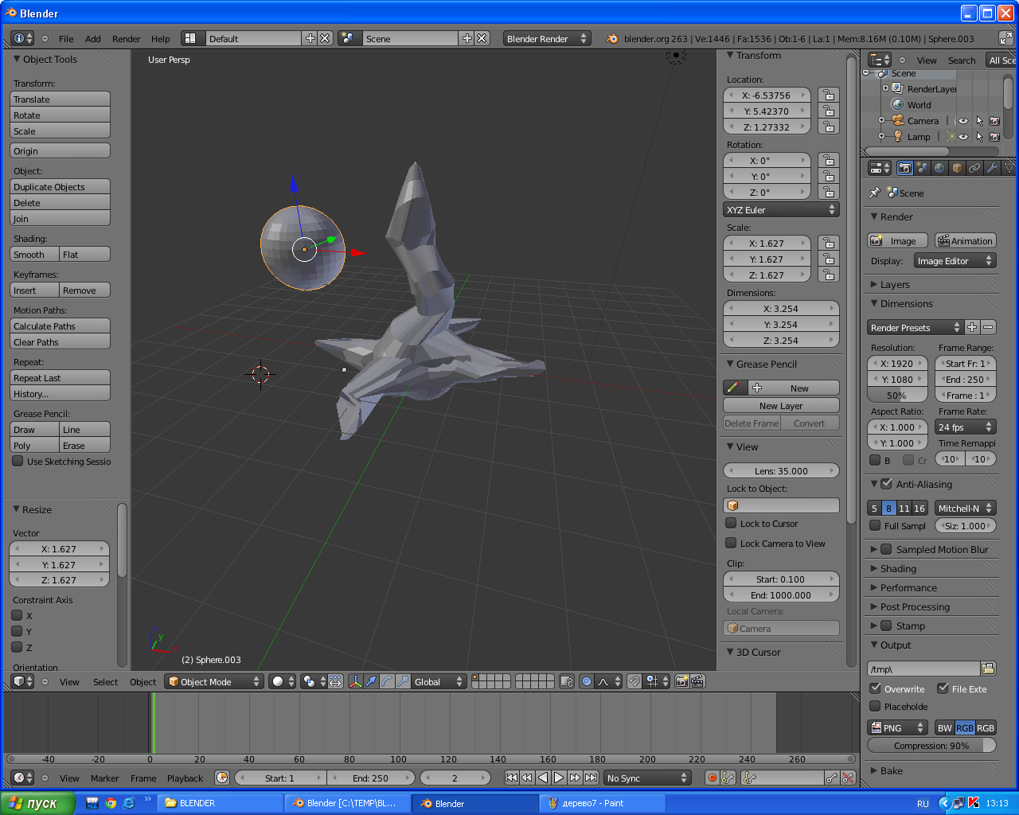The image size is (1019, 815).
Task: Enable the Placeholders checkbox
Action: coord(875,706)
